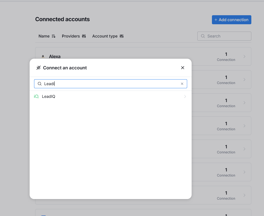Expand the Alexa row chevron
The image size is (264, 216).
point(244,56)
